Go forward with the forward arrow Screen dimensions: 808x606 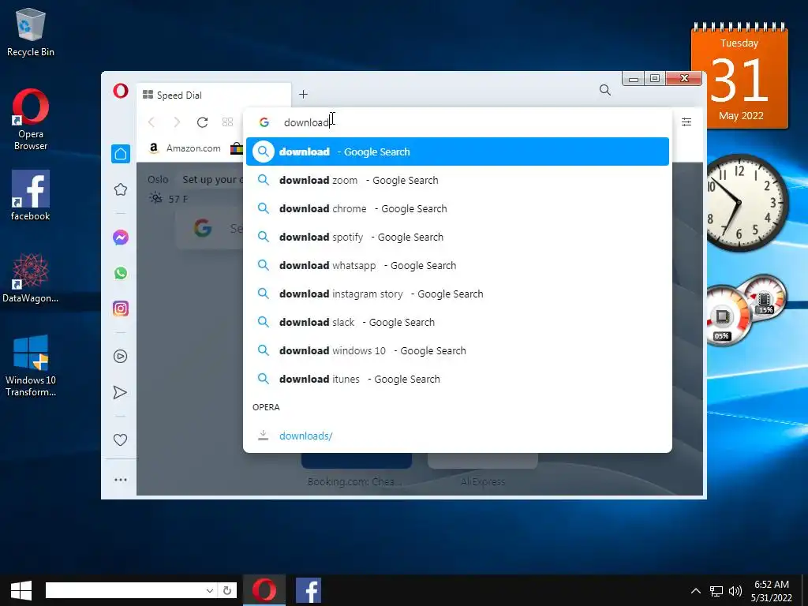(177, 122)
